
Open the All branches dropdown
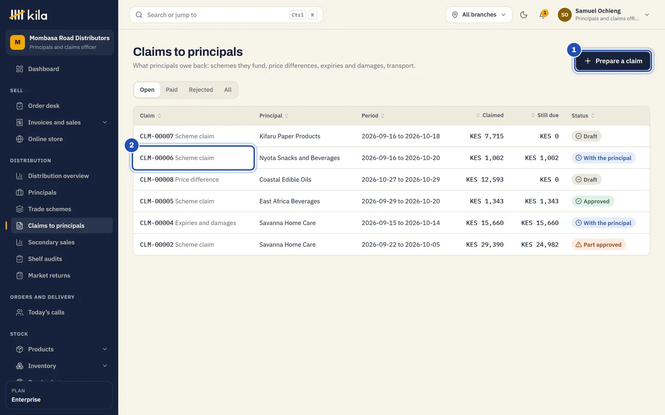479,15
